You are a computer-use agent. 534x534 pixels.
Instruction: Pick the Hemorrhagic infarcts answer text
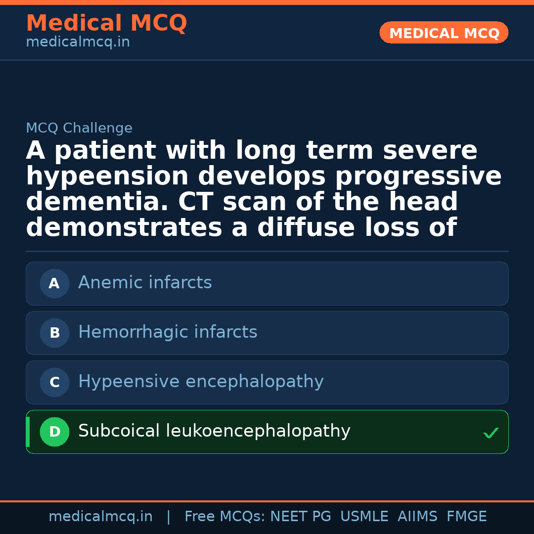pyautogui.click(x=168, y=332)
